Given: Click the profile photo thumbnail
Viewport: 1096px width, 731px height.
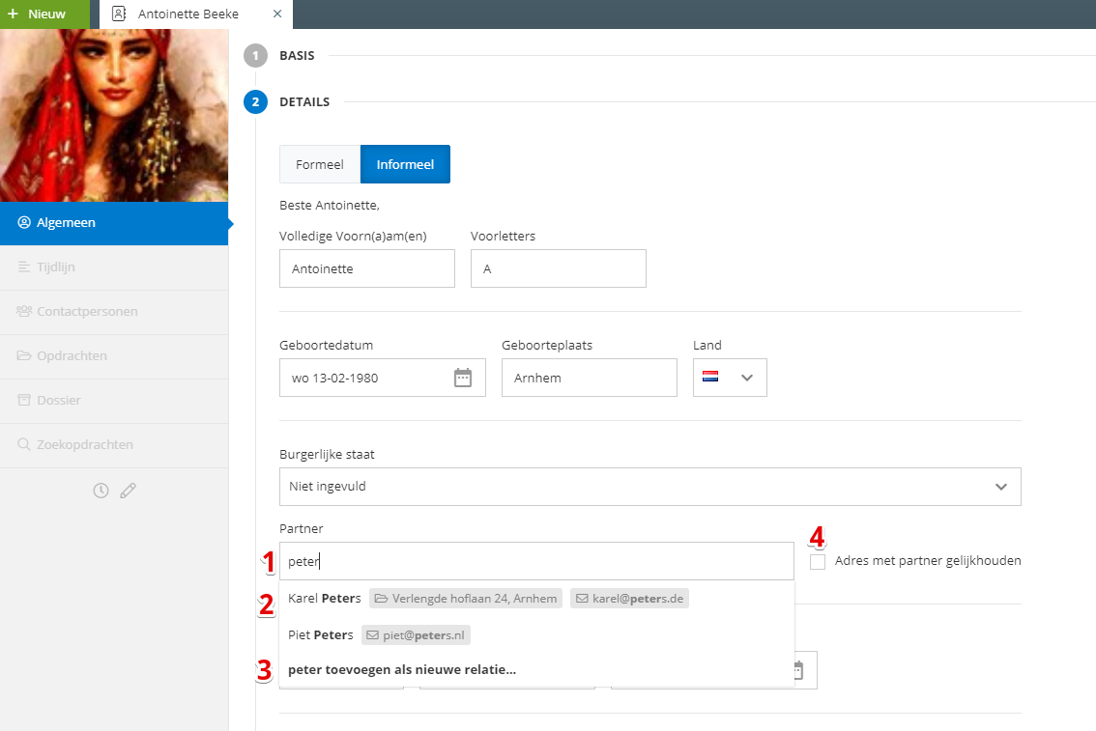Looking at the screenshot, I should (114, 115).
